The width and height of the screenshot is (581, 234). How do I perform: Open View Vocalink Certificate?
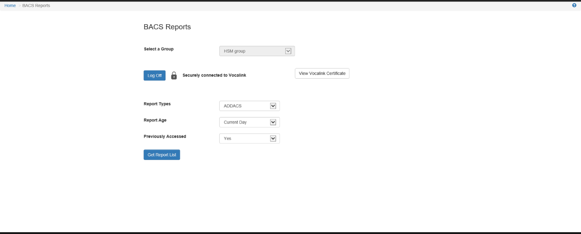322,74
